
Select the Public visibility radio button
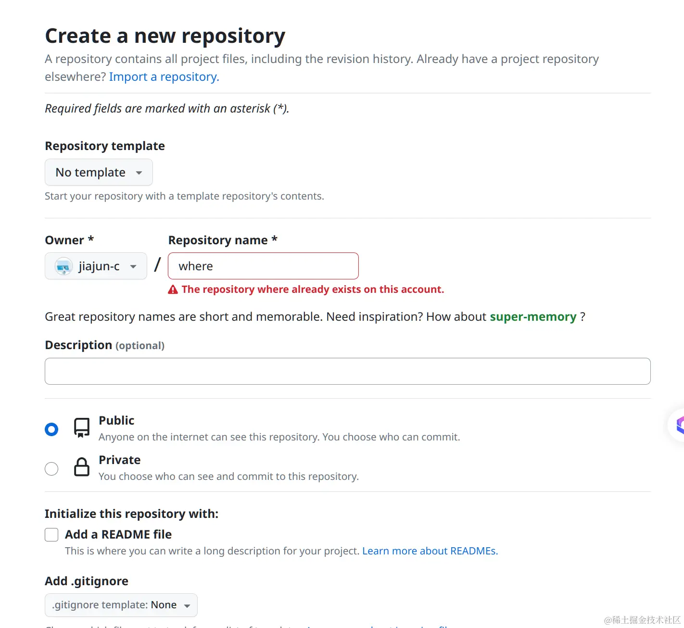tap(51, 429)
